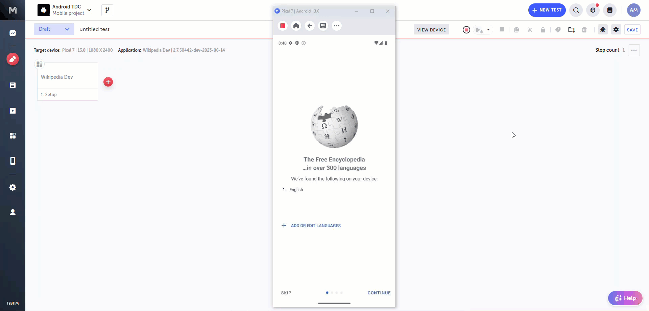This screenshot has height=311, width=649.
Task: Open the search magnifier icon
Action: coord(576,10)
